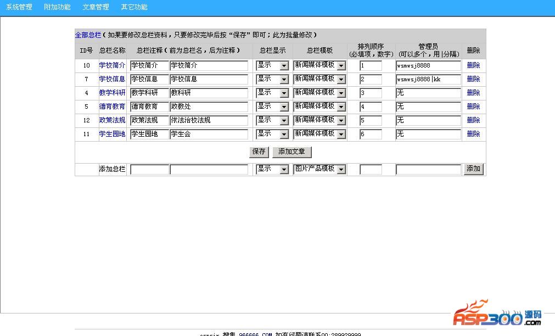Click the 添加 button in add row
Viewport: 555px width, 336px height.
point(473,169)
